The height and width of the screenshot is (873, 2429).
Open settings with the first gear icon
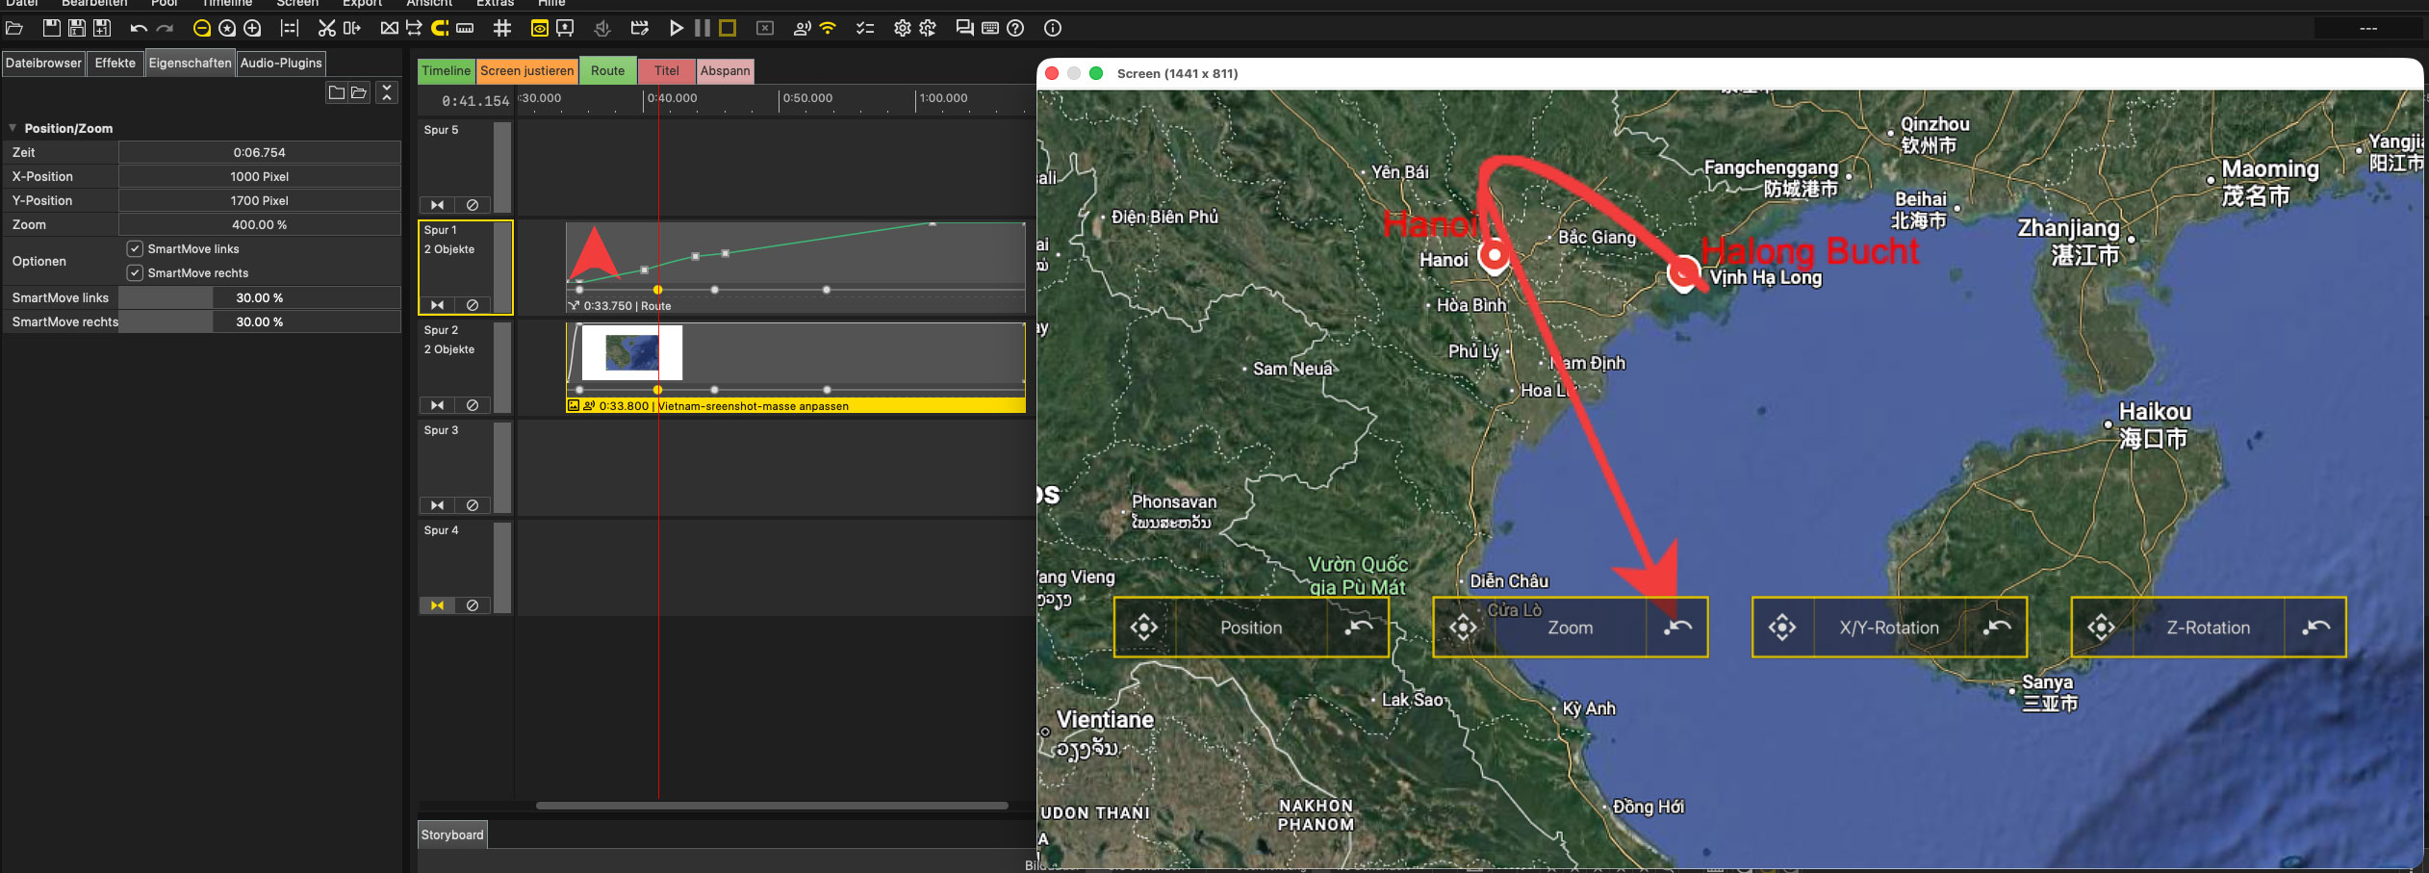coord(903,28)
